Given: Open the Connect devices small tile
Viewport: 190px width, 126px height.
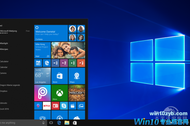Looking at the screenshot, I should [81, 106].
